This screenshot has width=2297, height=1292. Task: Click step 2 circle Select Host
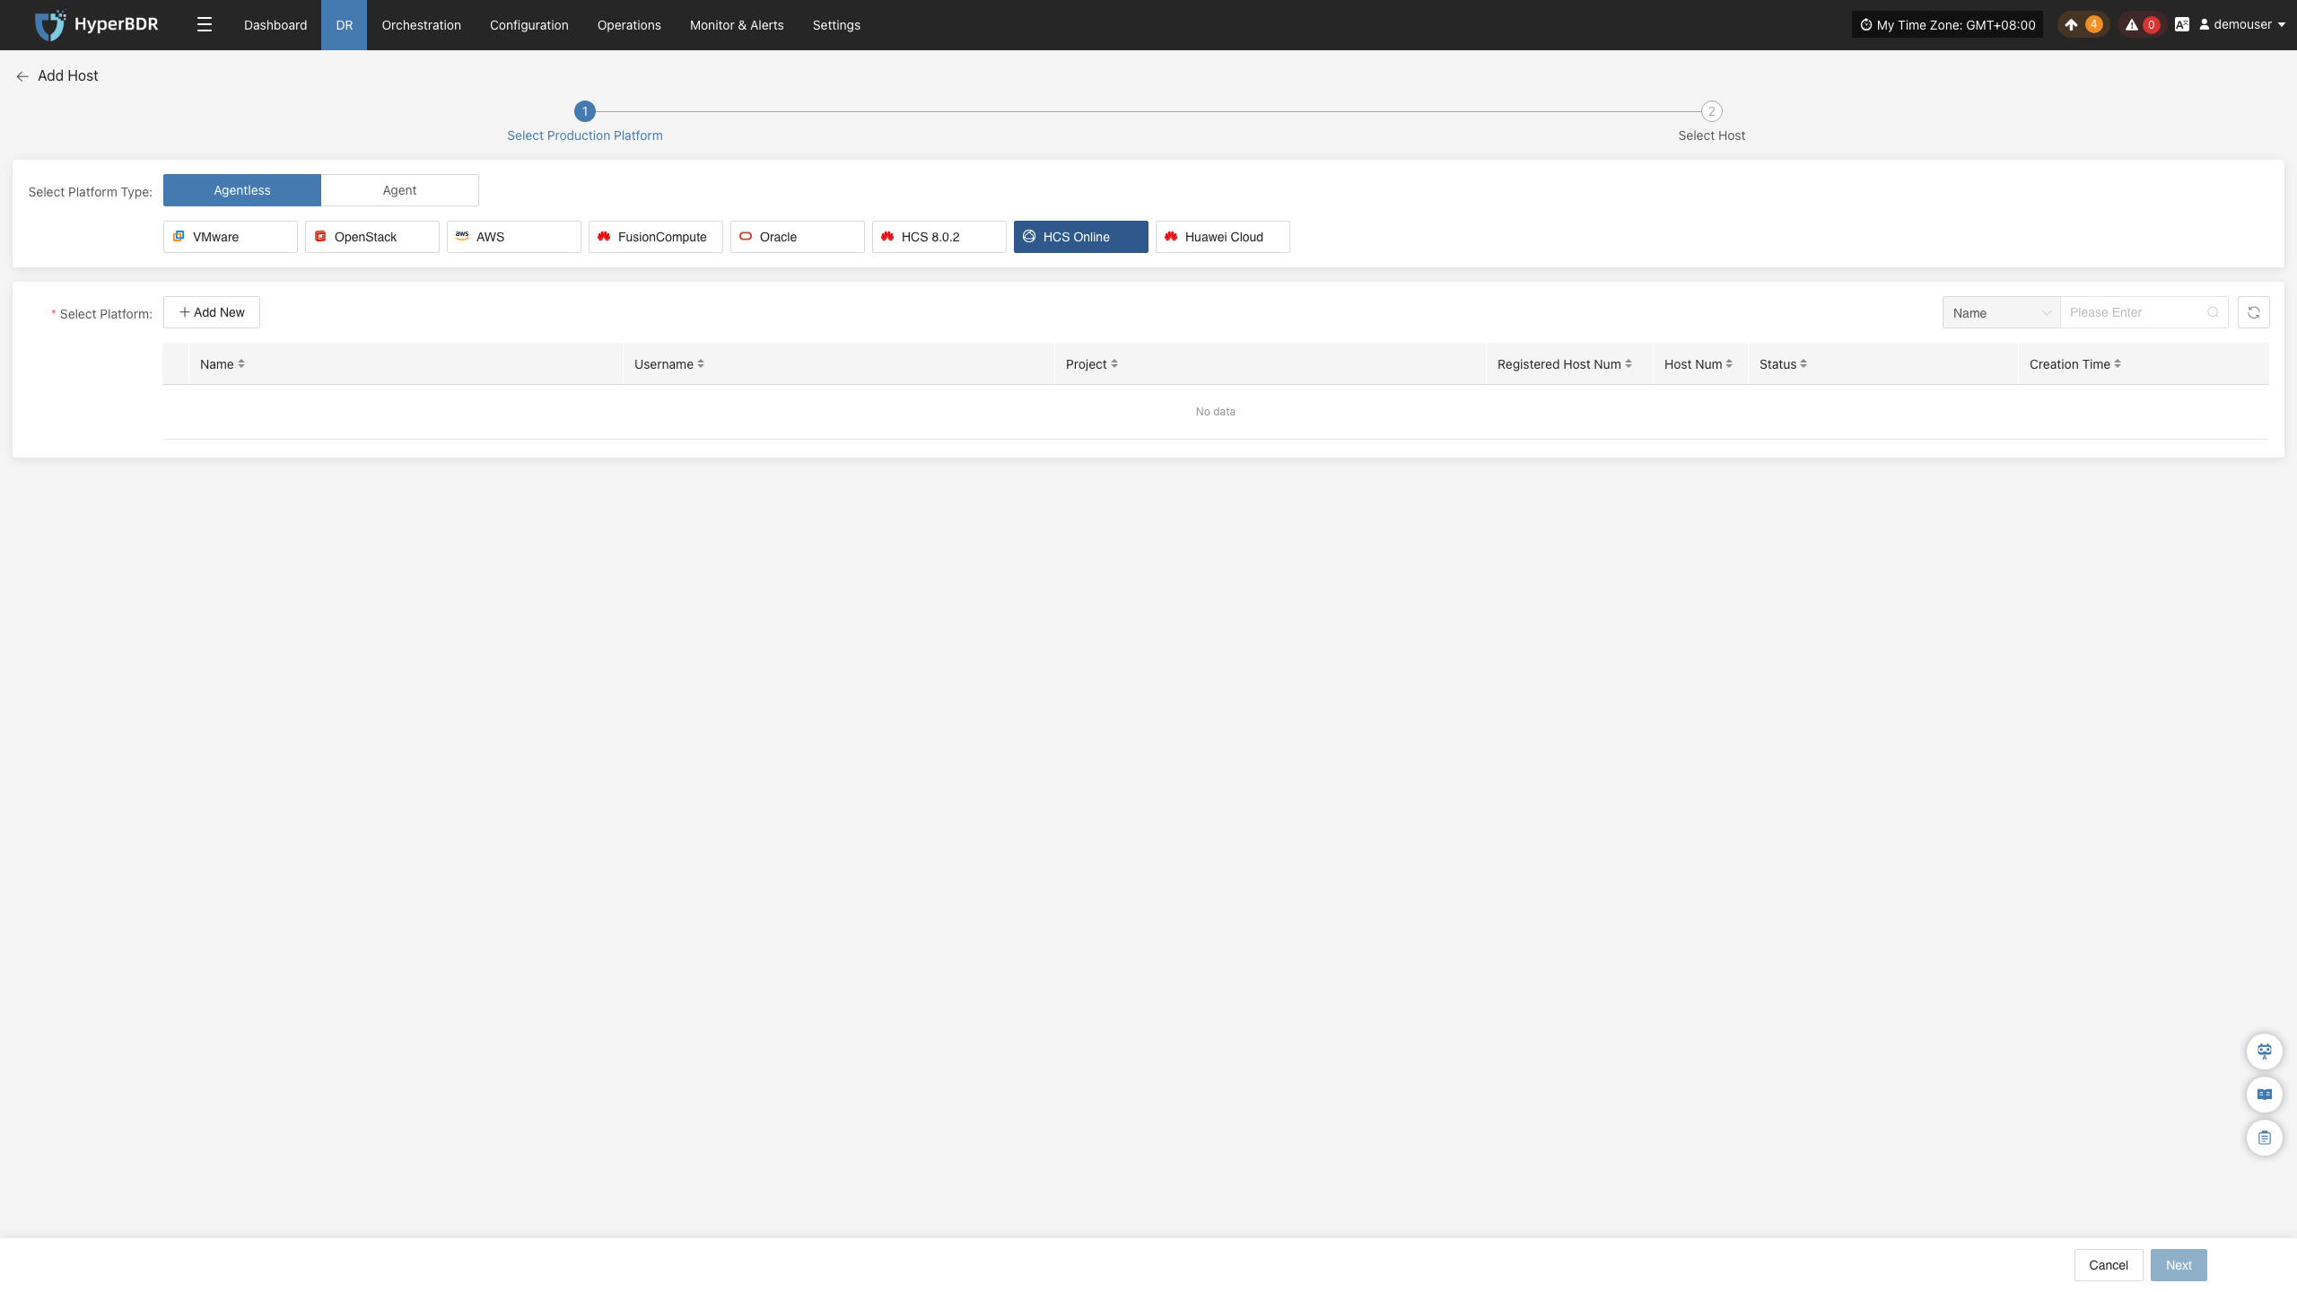point(1711,111)
